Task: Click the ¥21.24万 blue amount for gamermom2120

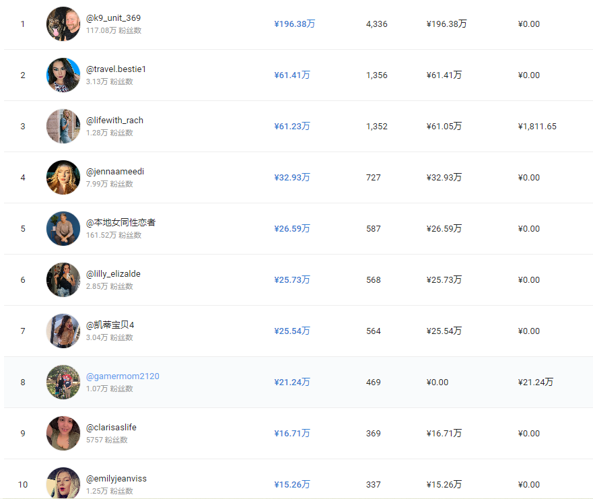Action: pos(292,382)
